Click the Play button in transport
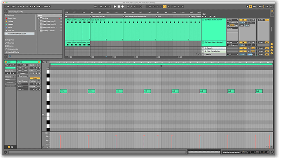Screen dimensions: 281x158 coord(115,6)
